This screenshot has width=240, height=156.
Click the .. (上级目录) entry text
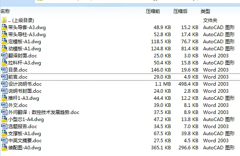coord(21,20)
